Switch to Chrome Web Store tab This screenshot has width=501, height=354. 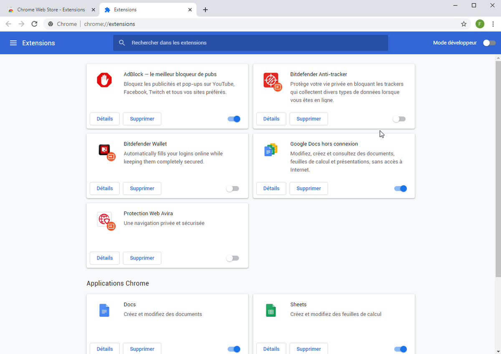coord(51,10)
